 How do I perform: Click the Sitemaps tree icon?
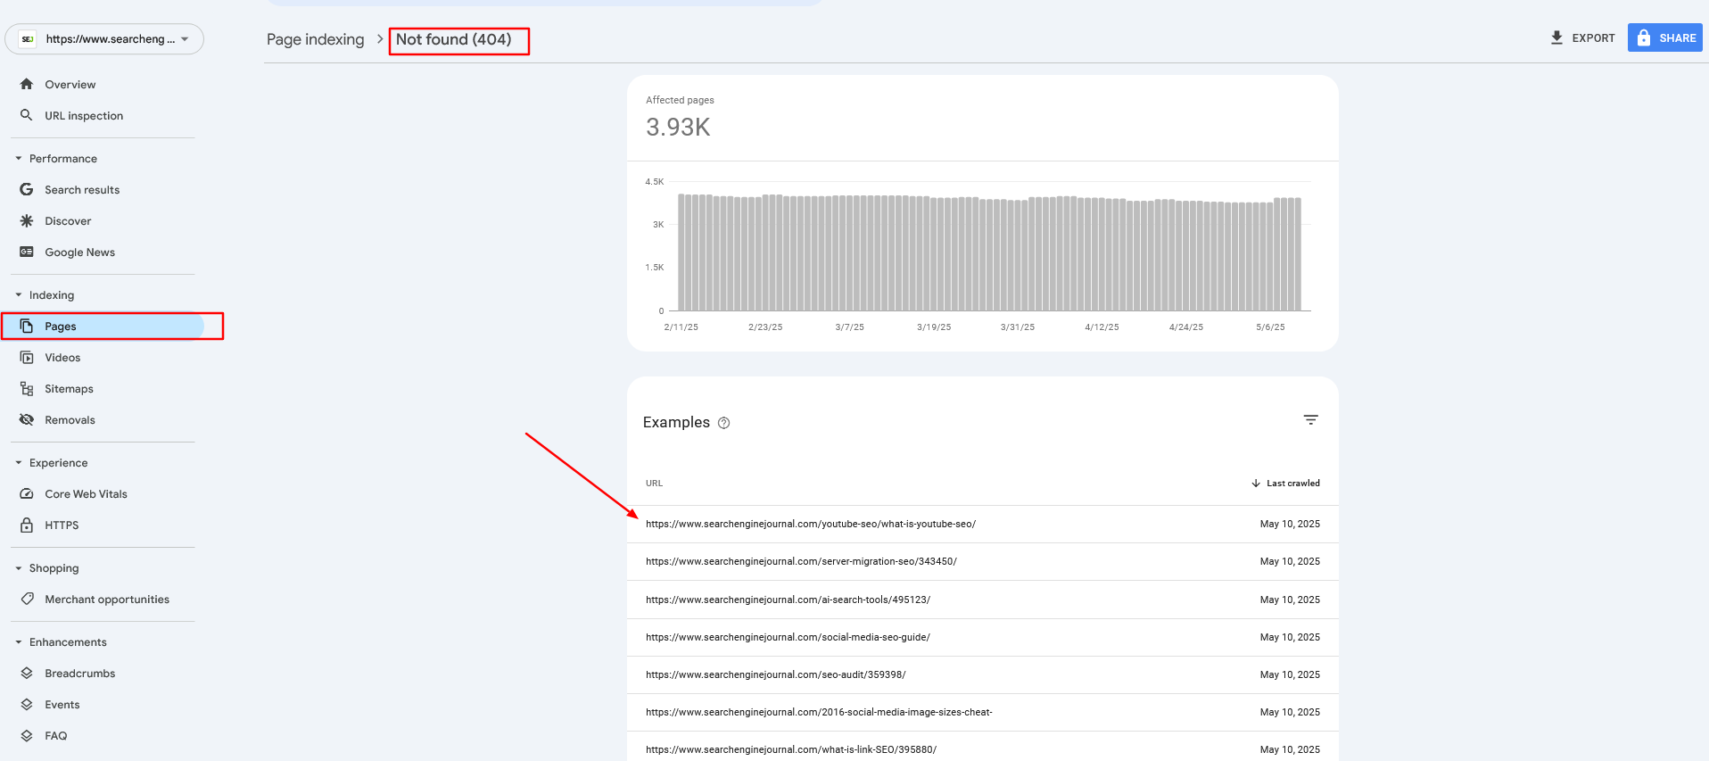pos(27,388)
